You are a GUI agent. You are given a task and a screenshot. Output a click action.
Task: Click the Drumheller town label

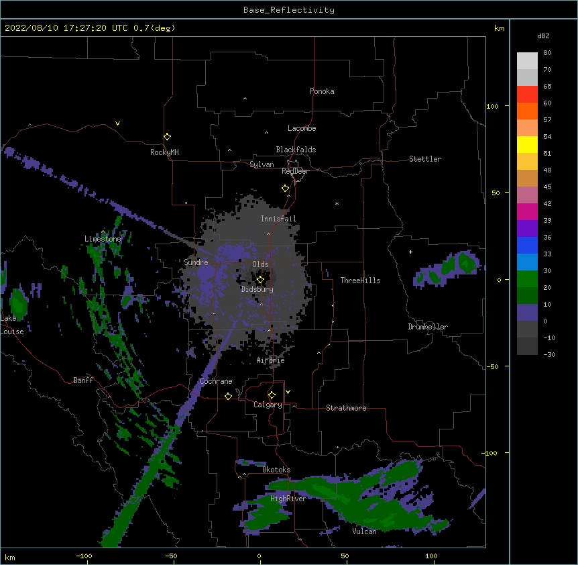pos(428,327)
